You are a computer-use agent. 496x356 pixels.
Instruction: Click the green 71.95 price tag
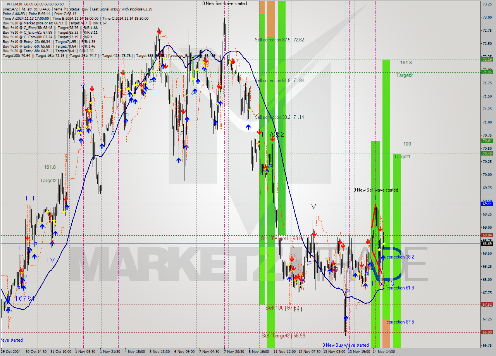[487, 72]
